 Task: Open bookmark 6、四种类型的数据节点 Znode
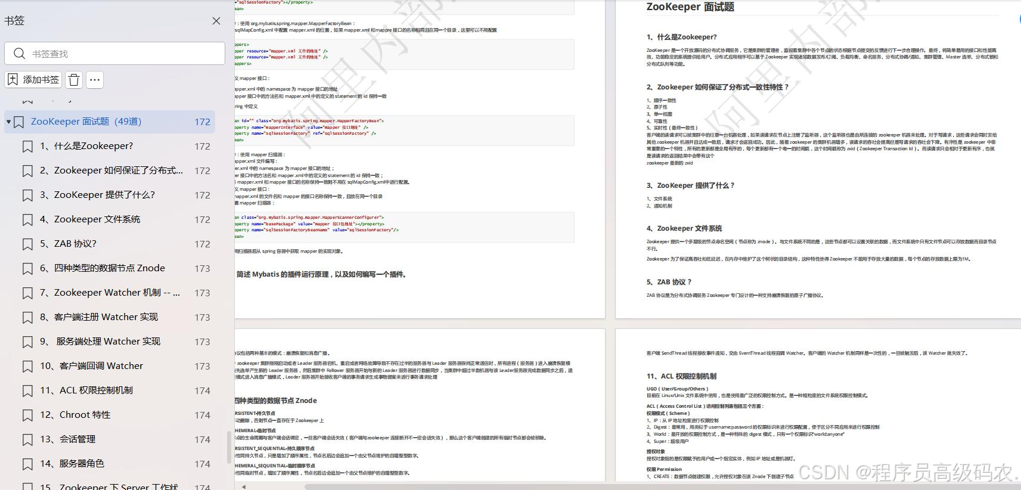coord(103,268)
